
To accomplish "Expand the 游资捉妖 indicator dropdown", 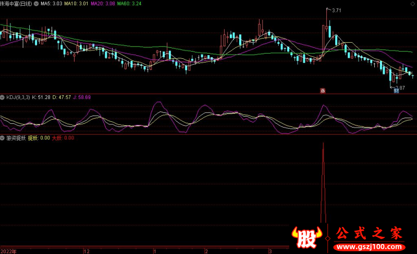I will [x=2, y=138].
